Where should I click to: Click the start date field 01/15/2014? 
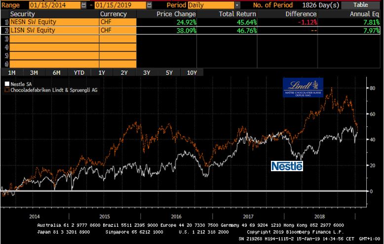[55, 5]
